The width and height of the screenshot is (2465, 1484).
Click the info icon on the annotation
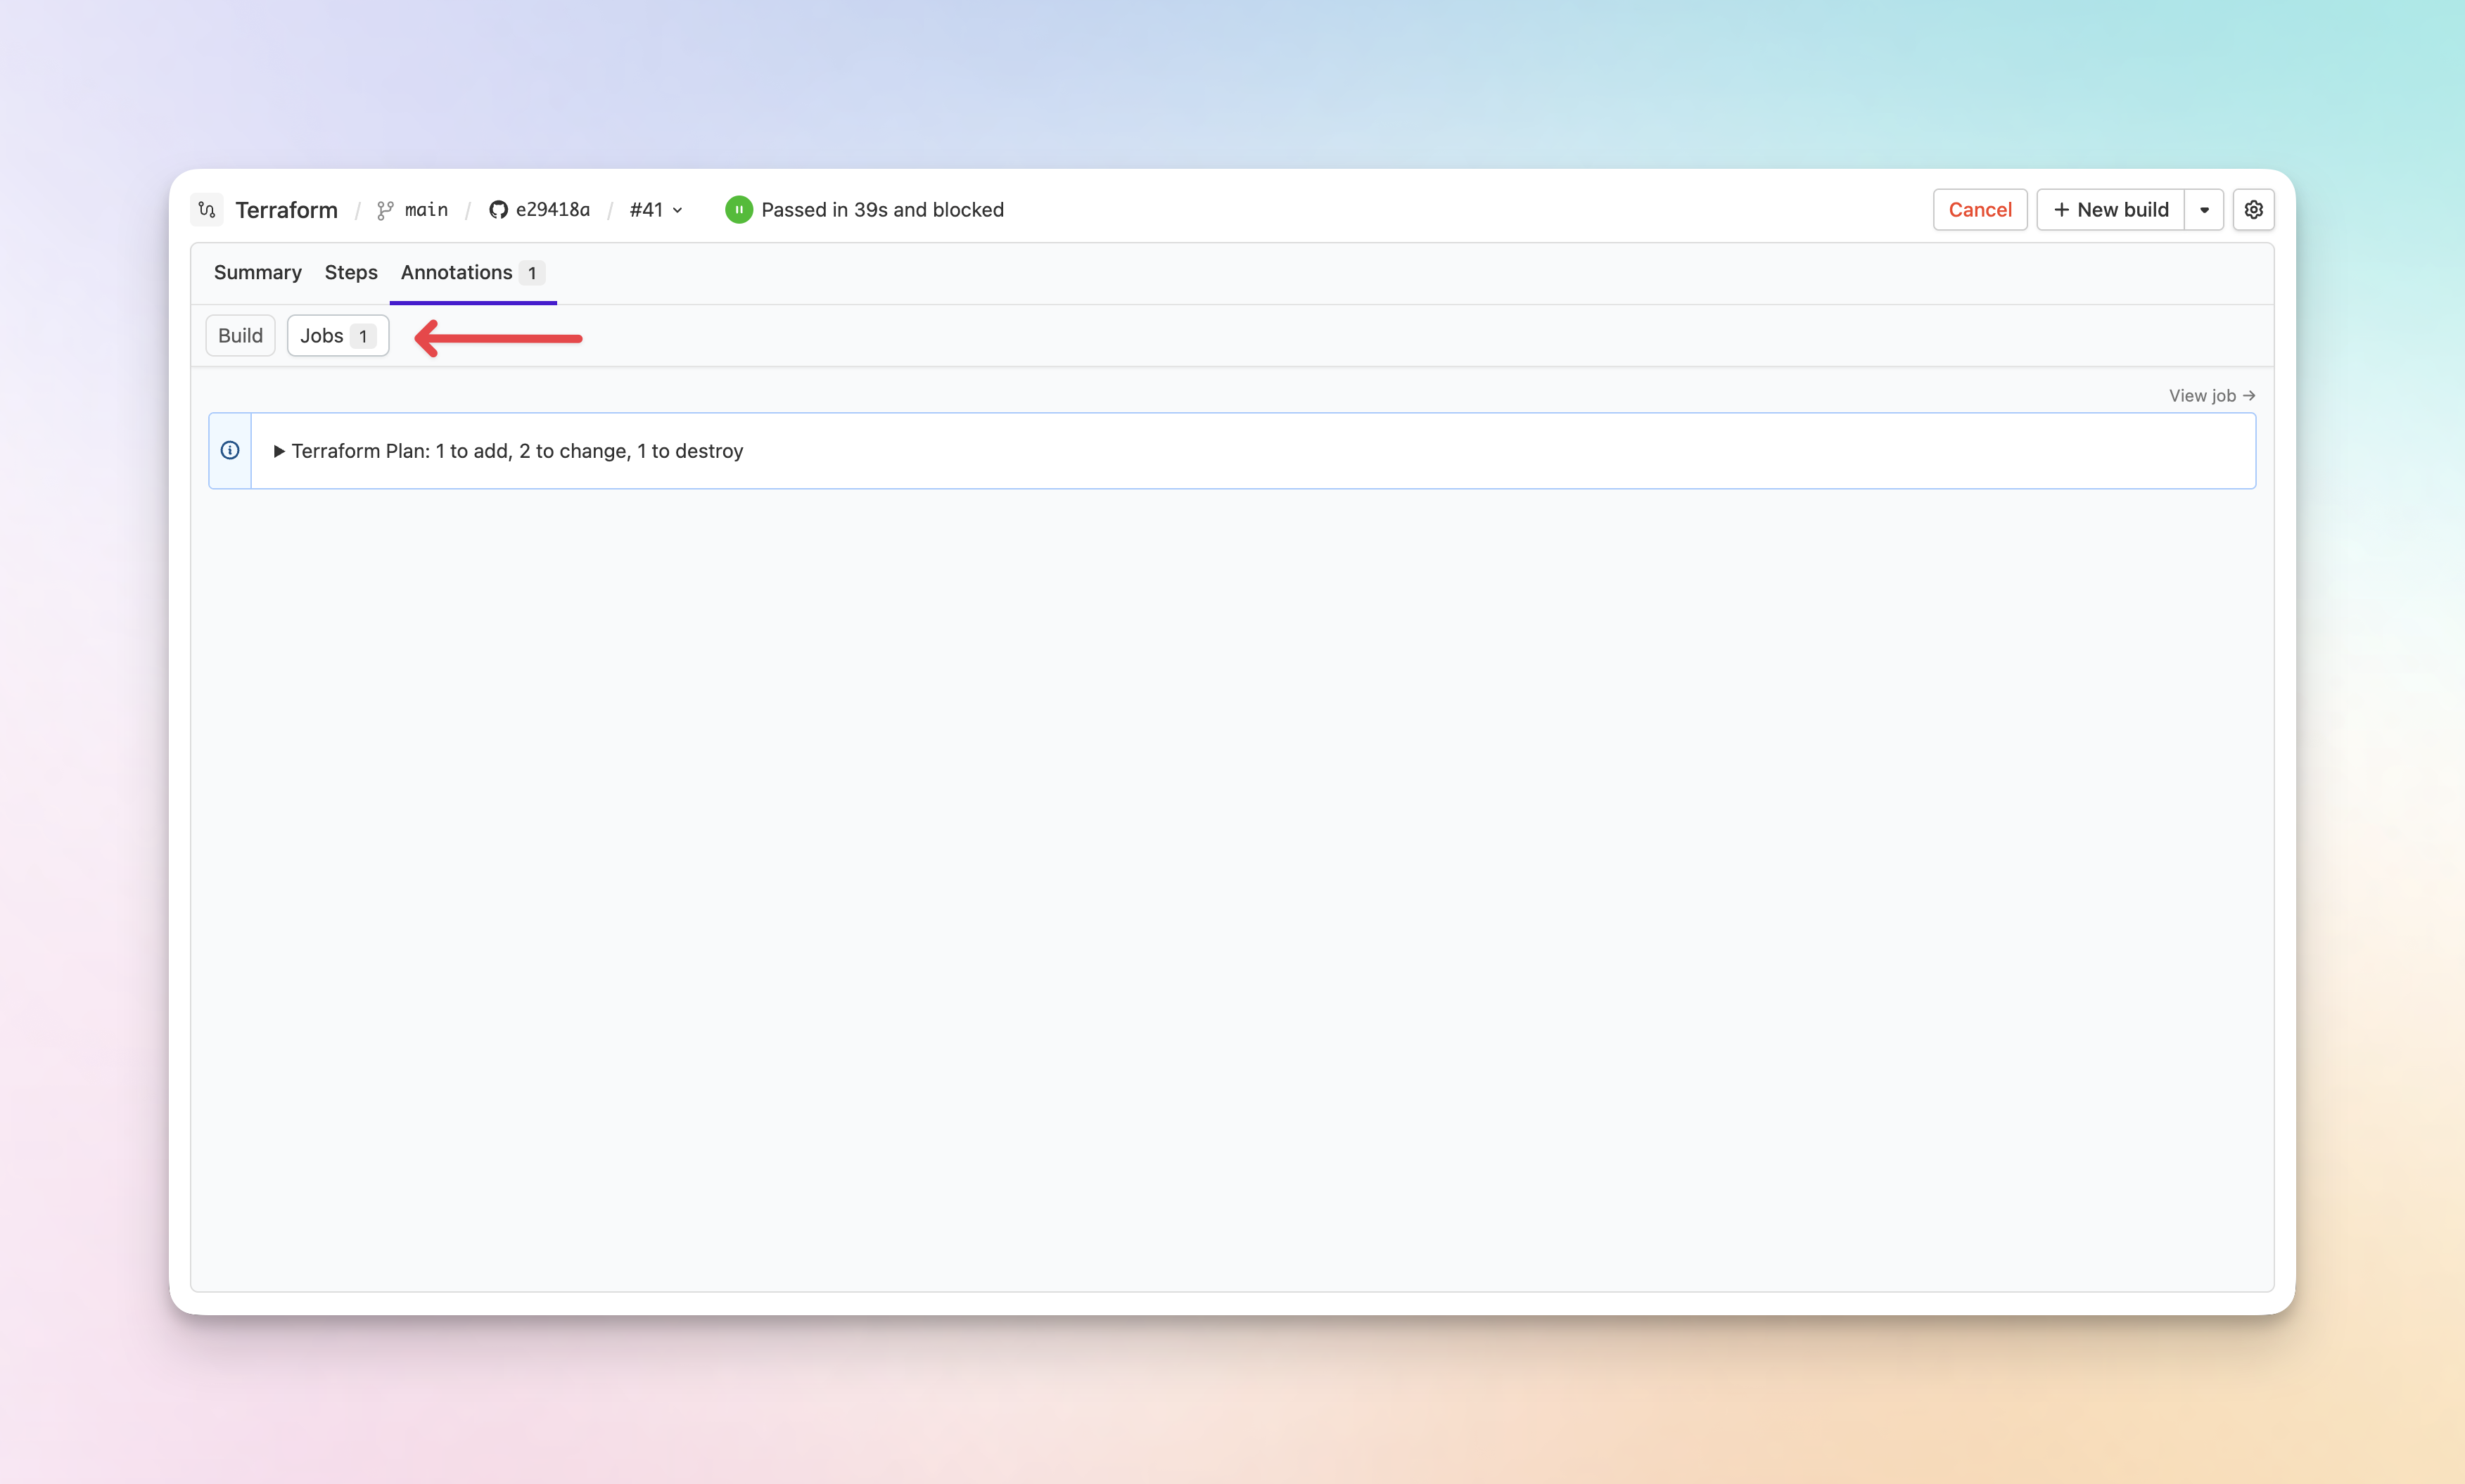[x=231, y=450]
